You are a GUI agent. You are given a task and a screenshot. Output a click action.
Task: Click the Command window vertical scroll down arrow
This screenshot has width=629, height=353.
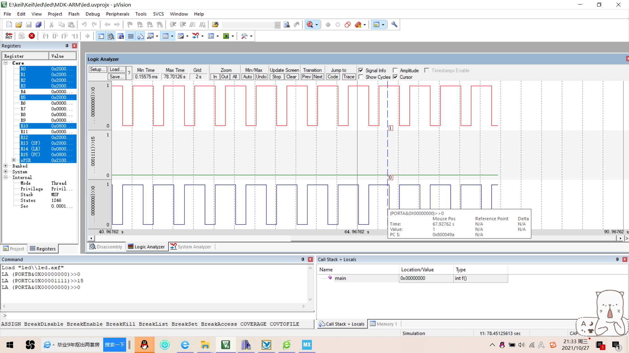pos(310,299)
